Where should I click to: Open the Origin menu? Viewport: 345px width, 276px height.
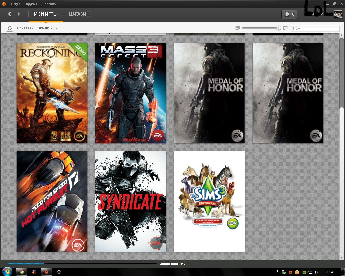16,4
